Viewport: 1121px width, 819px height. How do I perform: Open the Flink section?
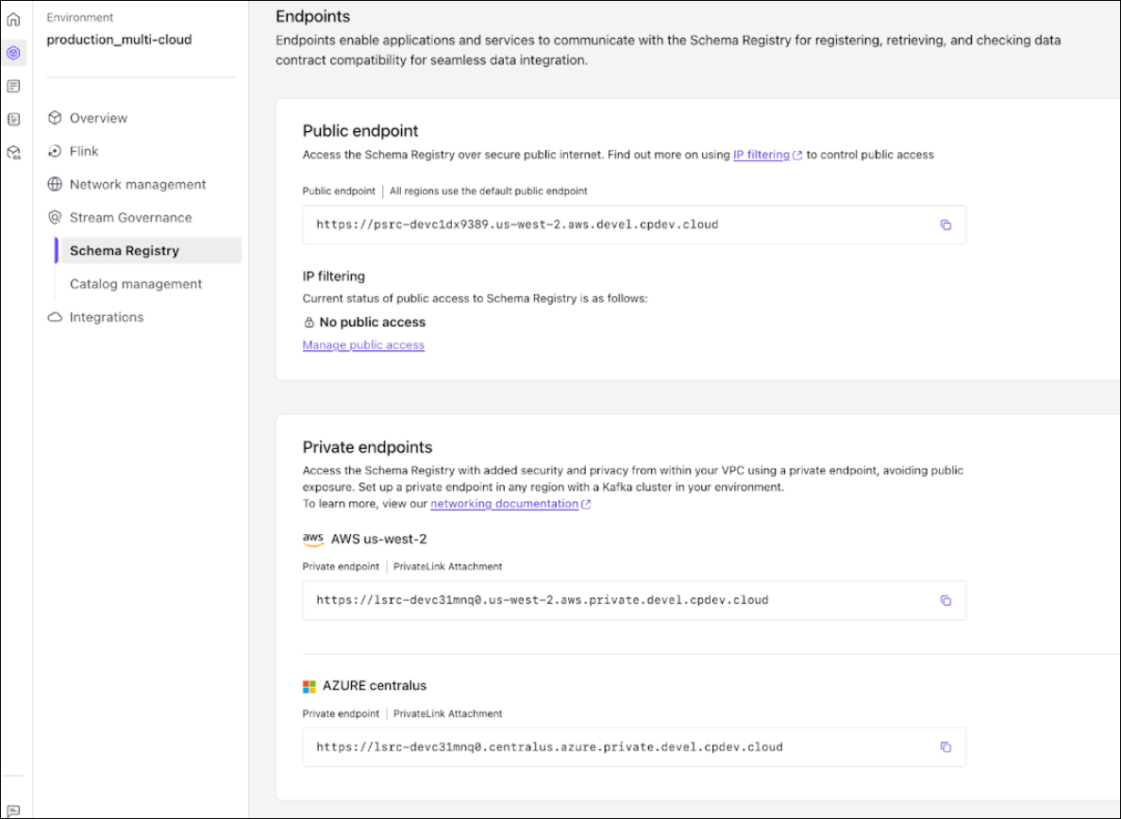click(x=85, y=151)
